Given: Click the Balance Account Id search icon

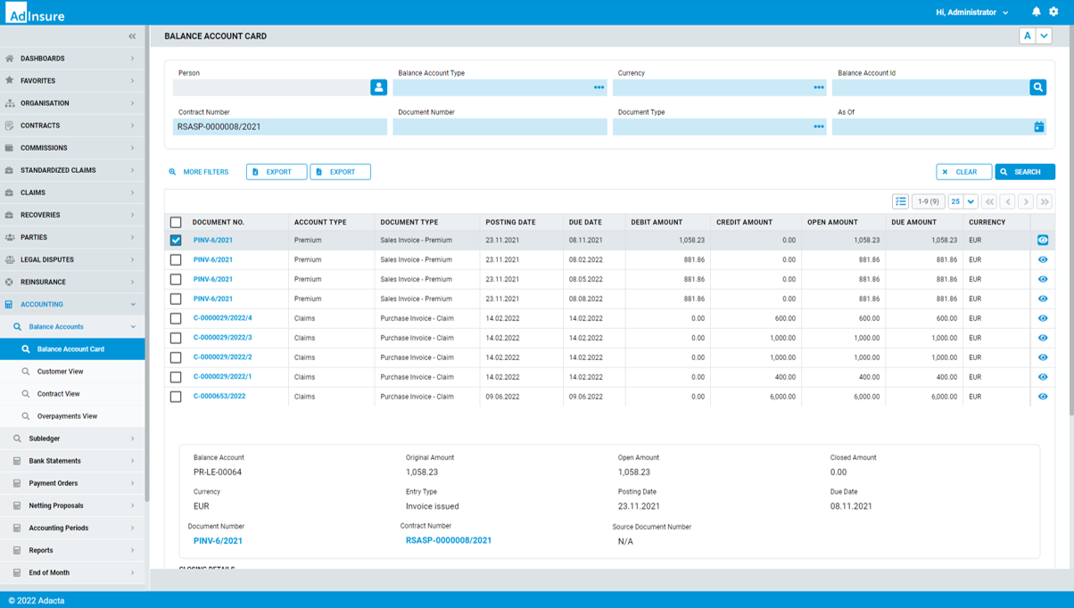Looking at the screenshot, I should pos(1037,87).
